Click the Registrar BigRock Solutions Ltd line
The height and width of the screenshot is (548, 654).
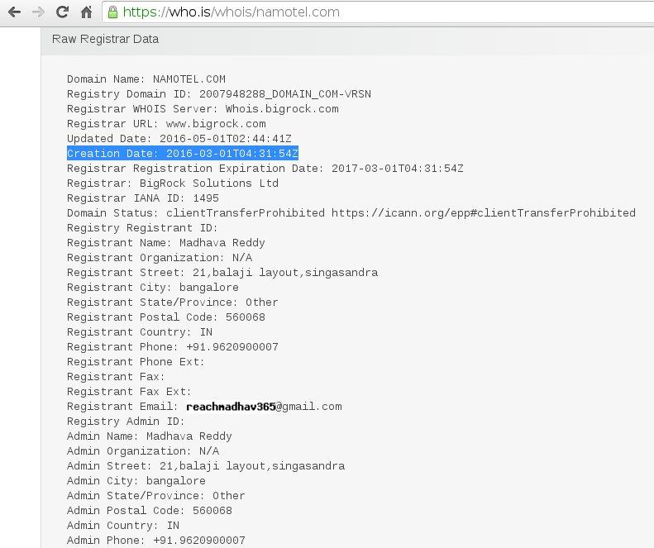[172, 183]
